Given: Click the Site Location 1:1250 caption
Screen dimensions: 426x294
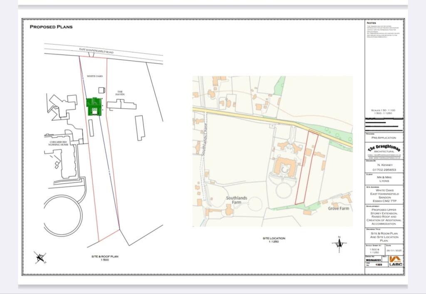Looking at the screenshot, I should 274,240.
